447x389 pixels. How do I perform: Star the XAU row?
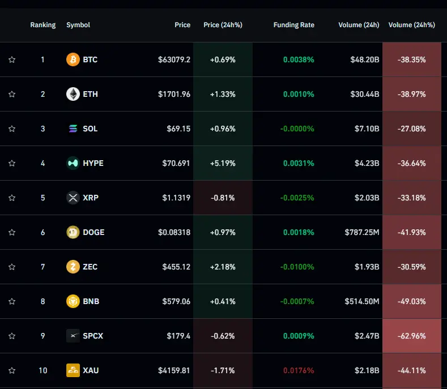[x=12, y=370]
